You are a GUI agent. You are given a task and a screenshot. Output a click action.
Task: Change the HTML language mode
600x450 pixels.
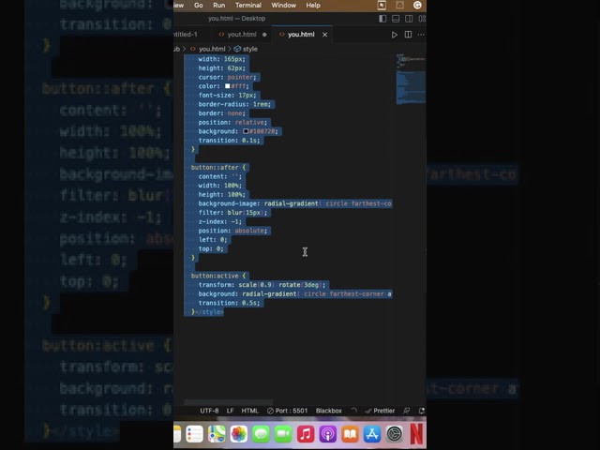click(x=250, y=411)
